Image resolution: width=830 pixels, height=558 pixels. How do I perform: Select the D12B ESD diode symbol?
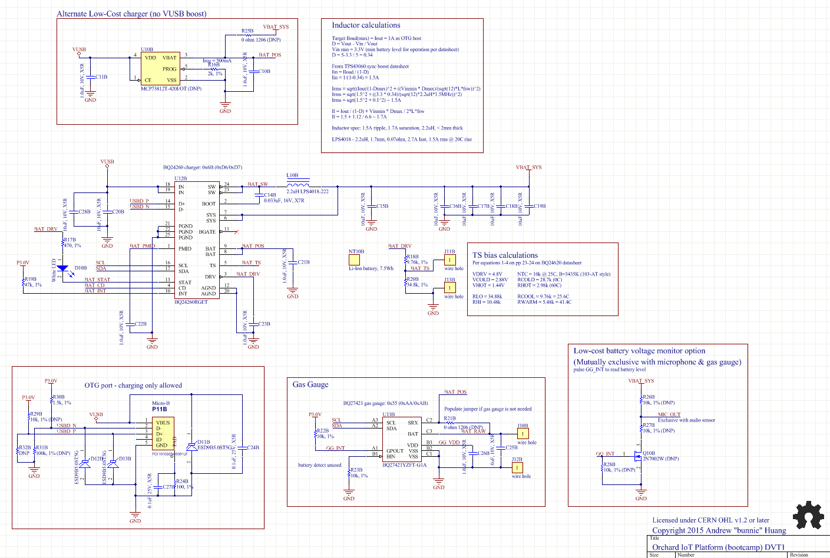click(85, 464)
